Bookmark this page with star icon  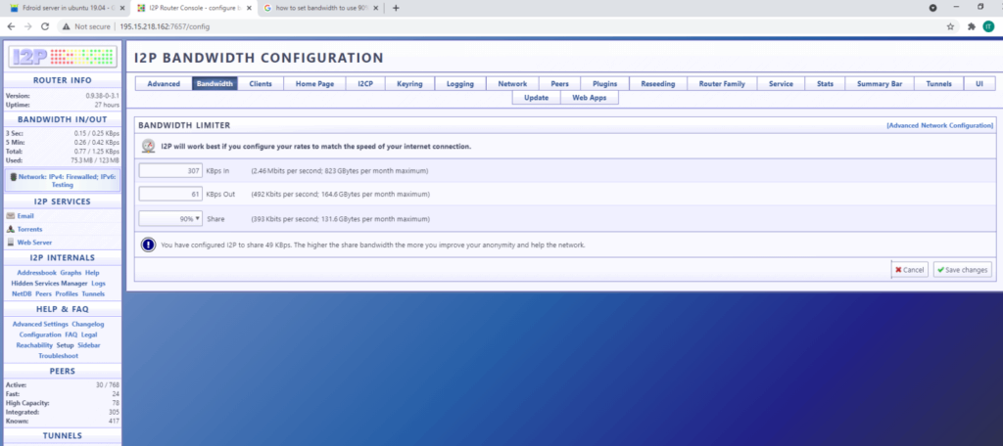click(x=950, y=26)
